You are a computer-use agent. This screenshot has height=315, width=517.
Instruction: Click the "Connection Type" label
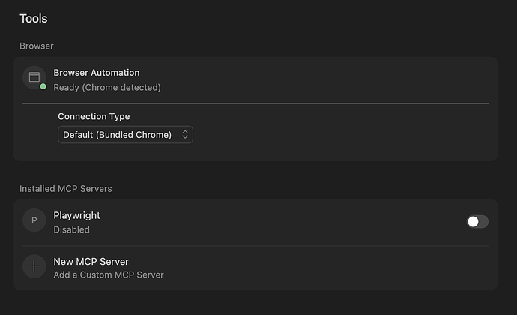94,117
